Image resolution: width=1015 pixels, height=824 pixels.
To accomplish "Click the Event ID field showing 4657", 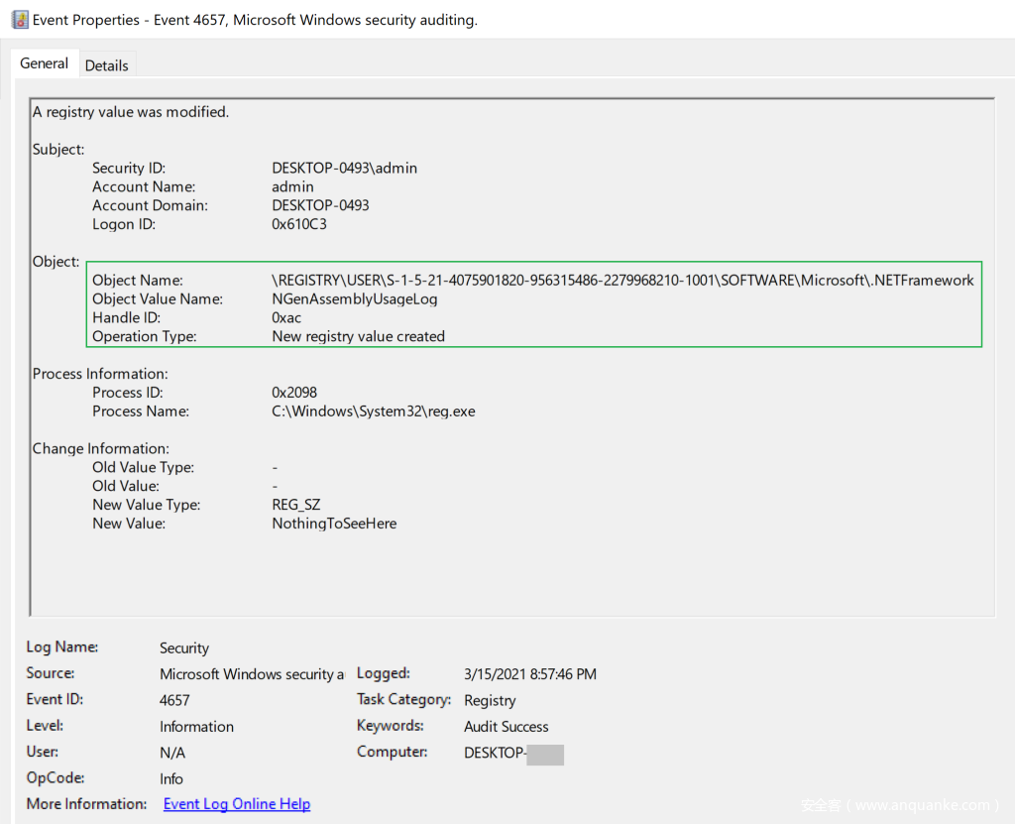I will [x=174, y=700].
